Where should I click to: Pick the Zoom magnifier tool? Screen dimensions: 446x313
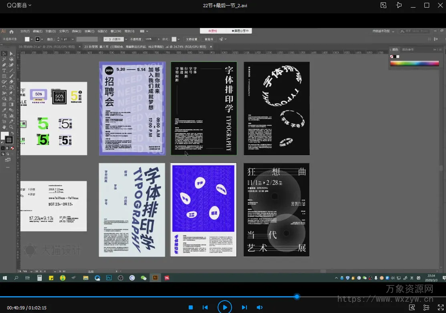(11, 127)
